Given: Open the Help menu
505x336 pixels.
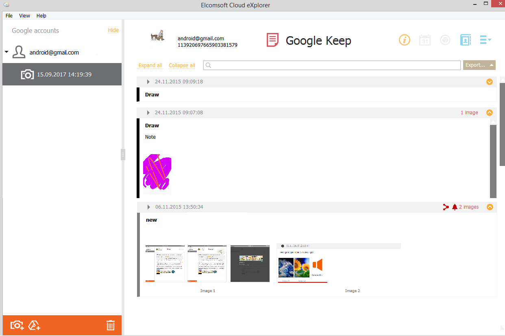Looking at the screenshot, I should click(41, 16).
